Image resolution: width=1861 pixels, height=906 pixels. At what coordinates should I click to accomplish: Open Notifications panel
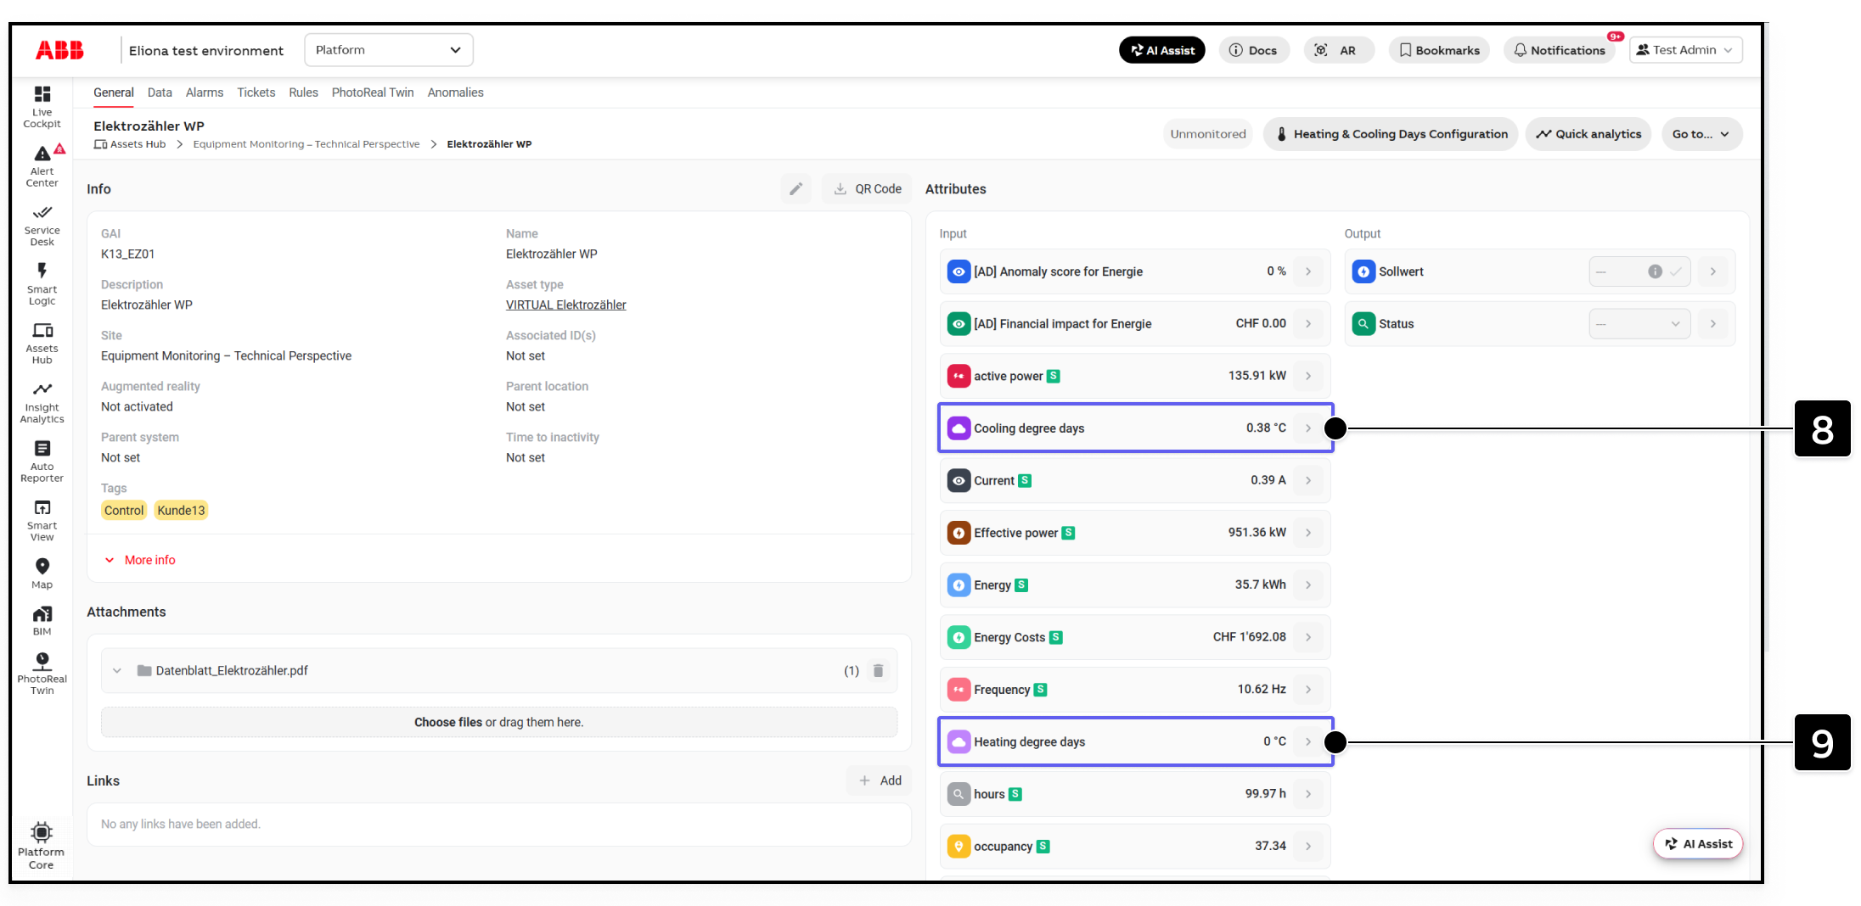[x=1560, y=50]
